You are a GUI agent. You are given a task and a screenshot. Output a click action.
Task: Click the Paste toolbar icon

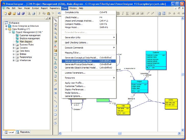(48, 13)
